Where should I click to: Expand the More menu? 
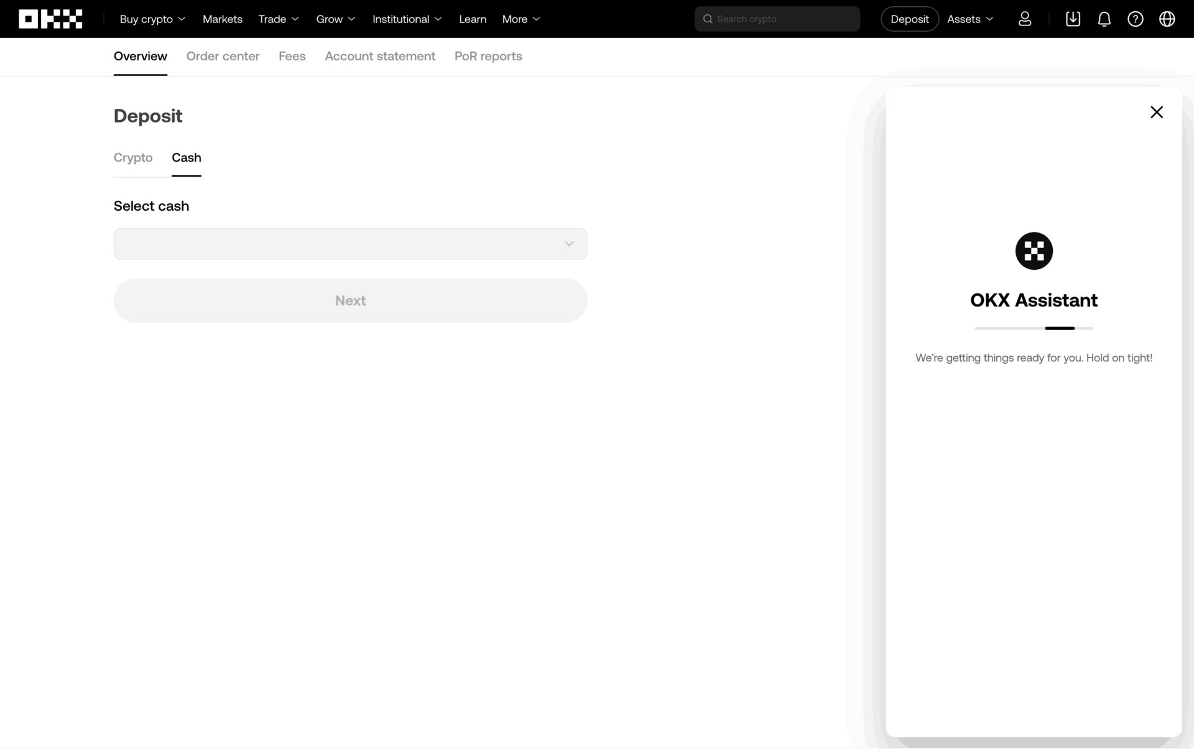click(x=521, y=19)
